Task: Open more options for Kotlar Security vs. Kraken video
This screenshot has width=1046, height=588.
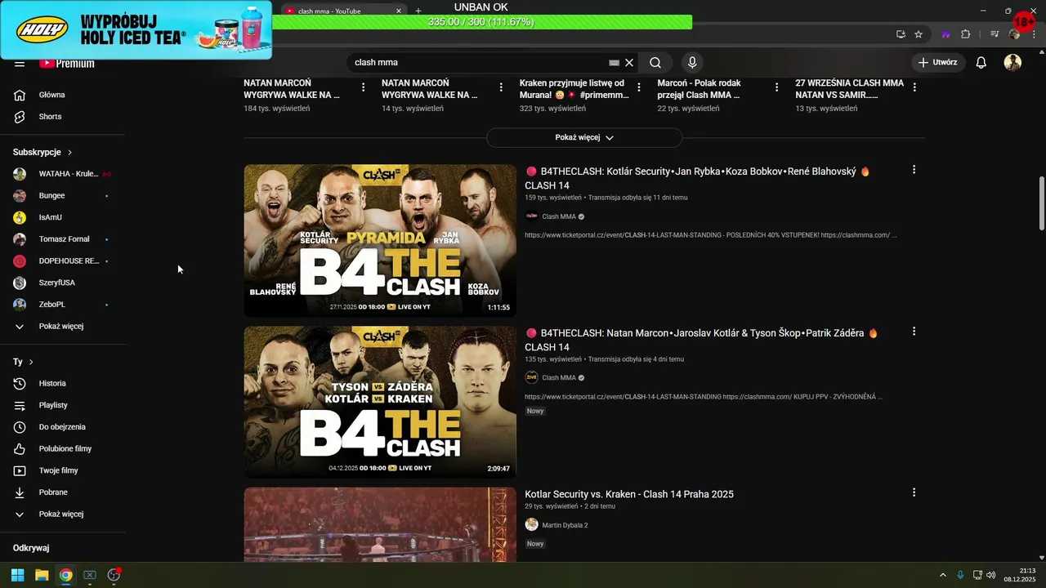Action: click(x=914, y=492)
